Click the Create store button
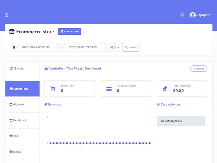Viewport: 217px width, 163px height. pos(69,31)
